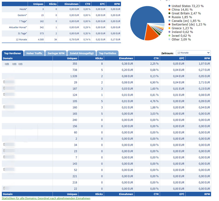
Task: Select the Top Portfolios tab
Action: pos(108,53)
